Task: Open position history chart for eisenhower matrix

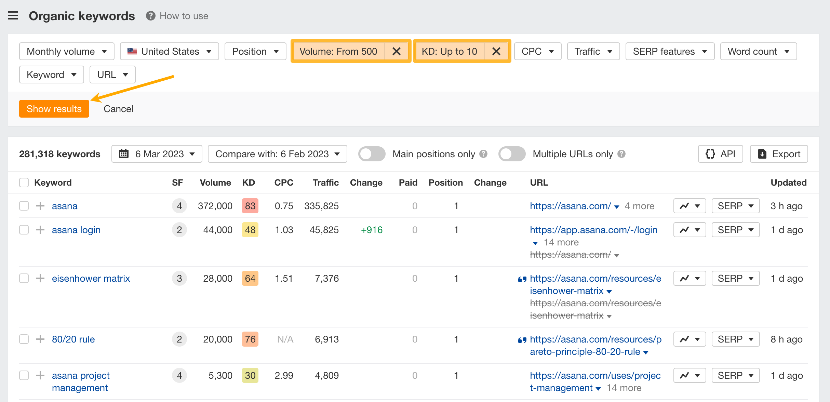Action: point(690,278)
